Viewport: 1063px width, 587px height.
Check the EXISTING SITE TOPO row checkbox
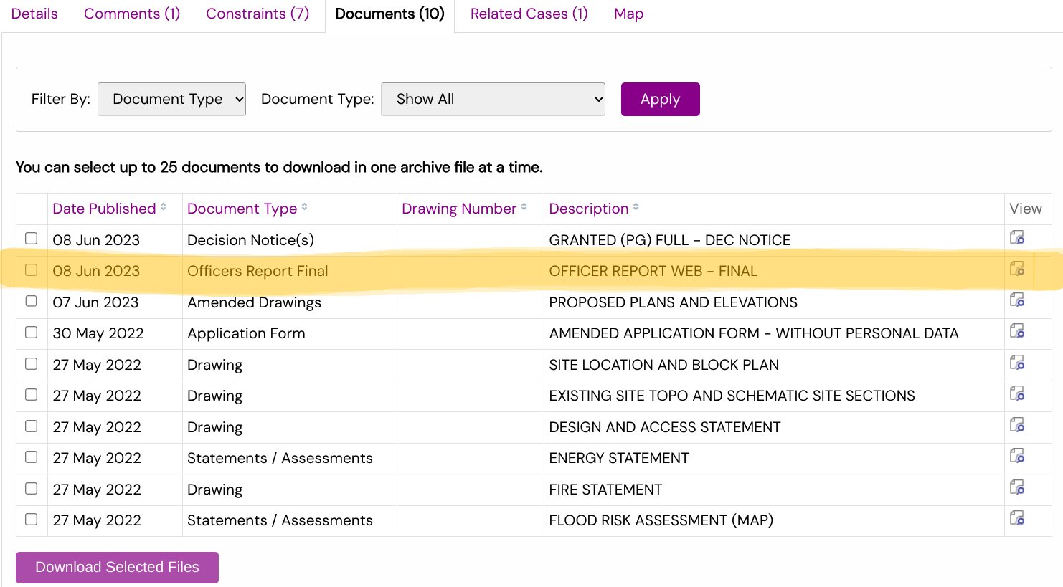click(31, 395)
